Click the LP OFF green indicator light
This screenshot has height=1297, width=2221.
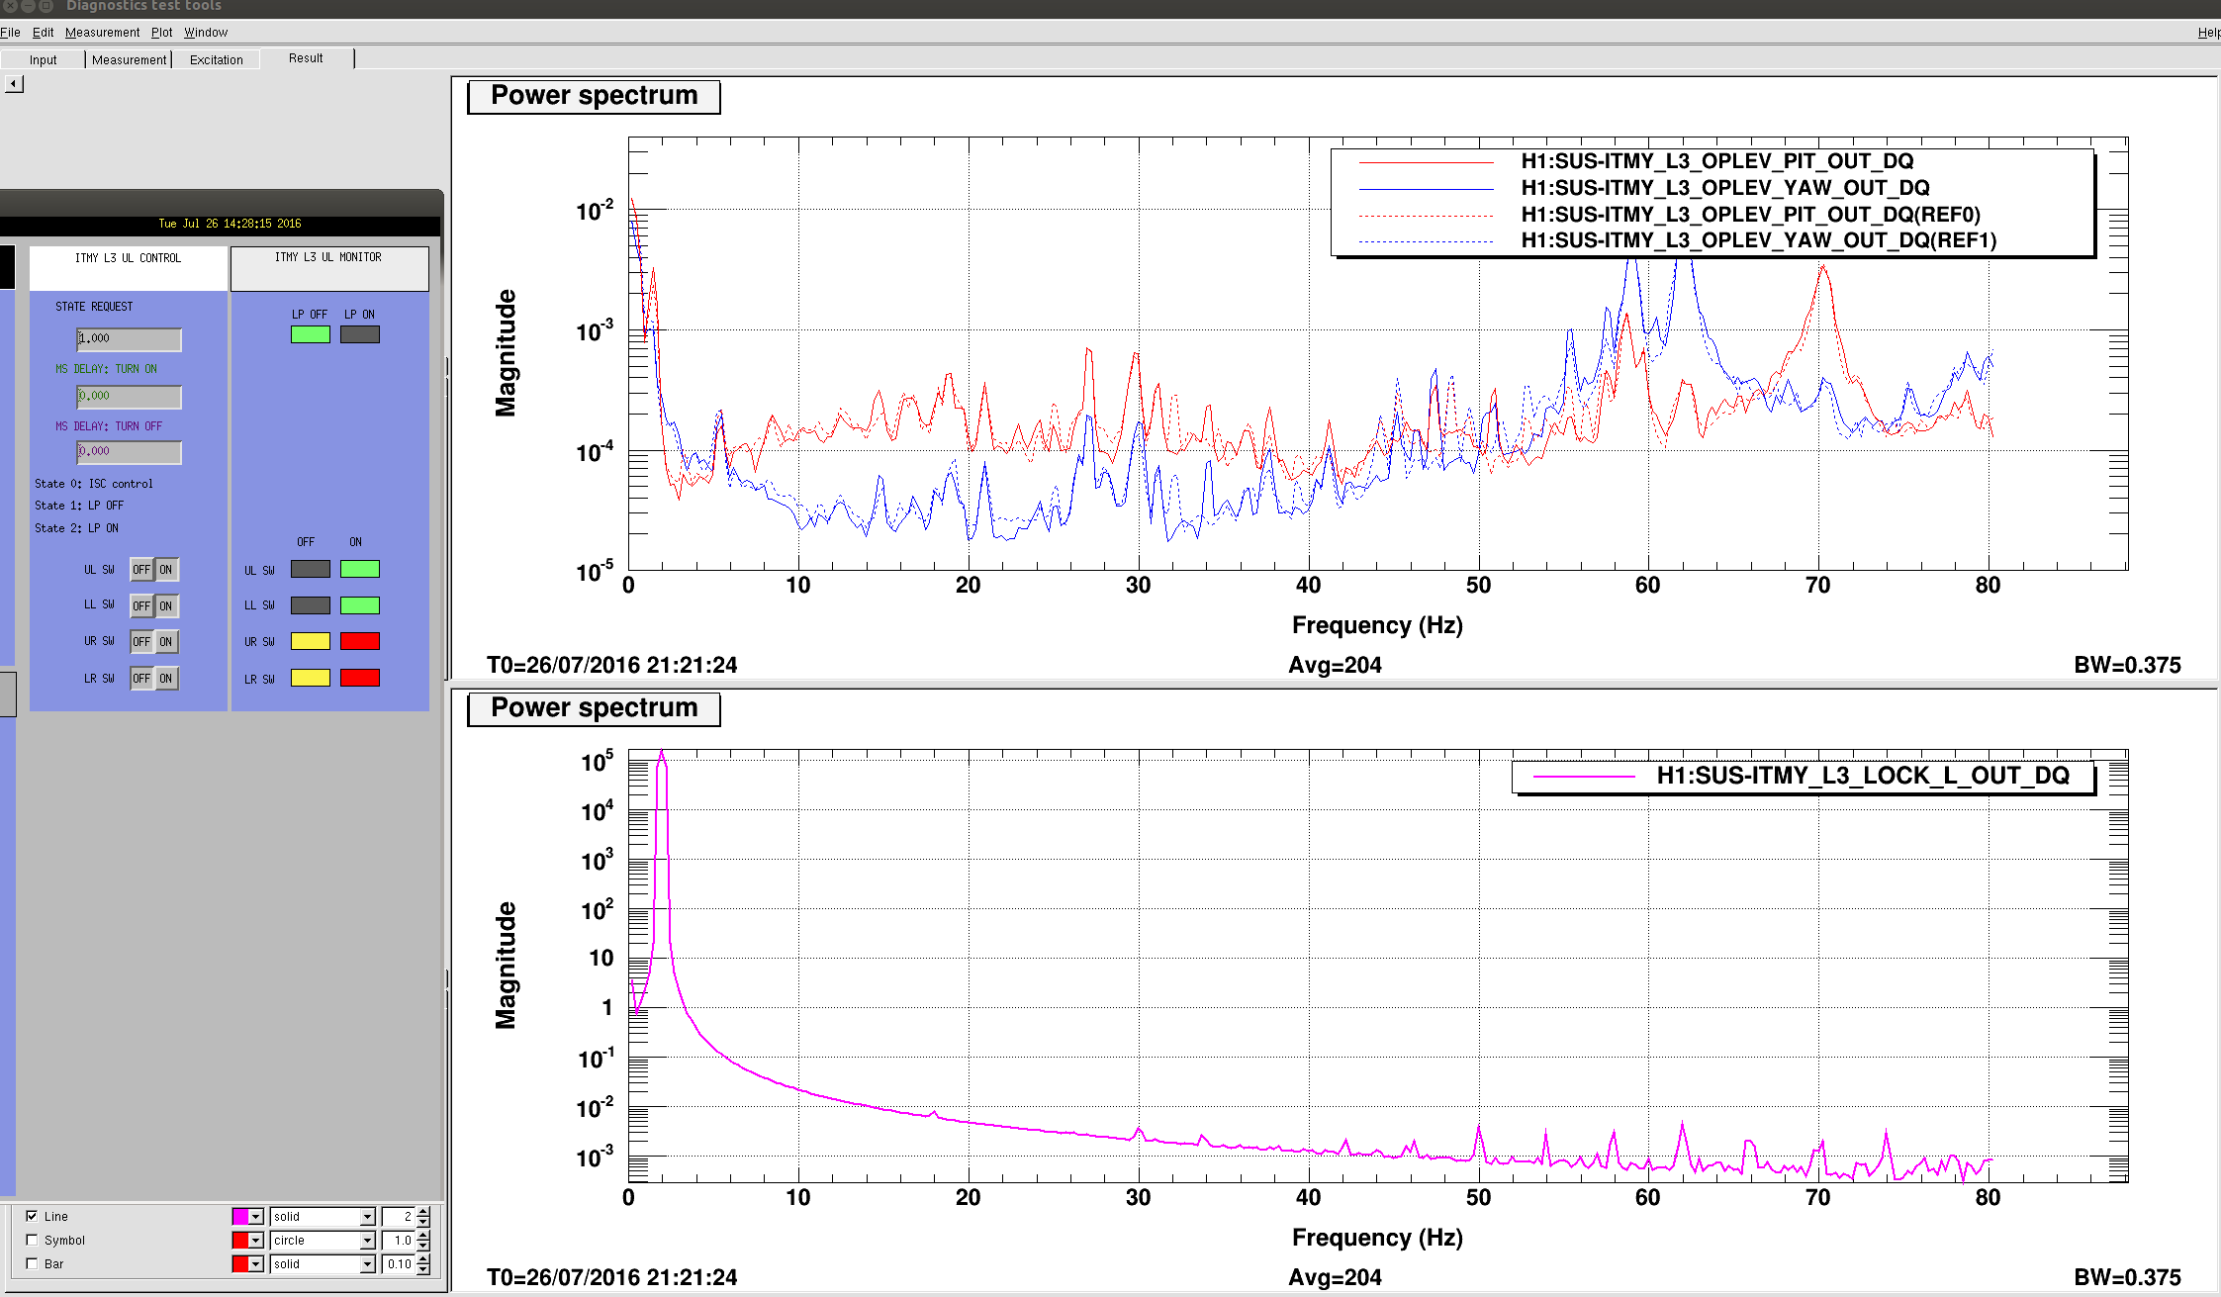(310, 334)
